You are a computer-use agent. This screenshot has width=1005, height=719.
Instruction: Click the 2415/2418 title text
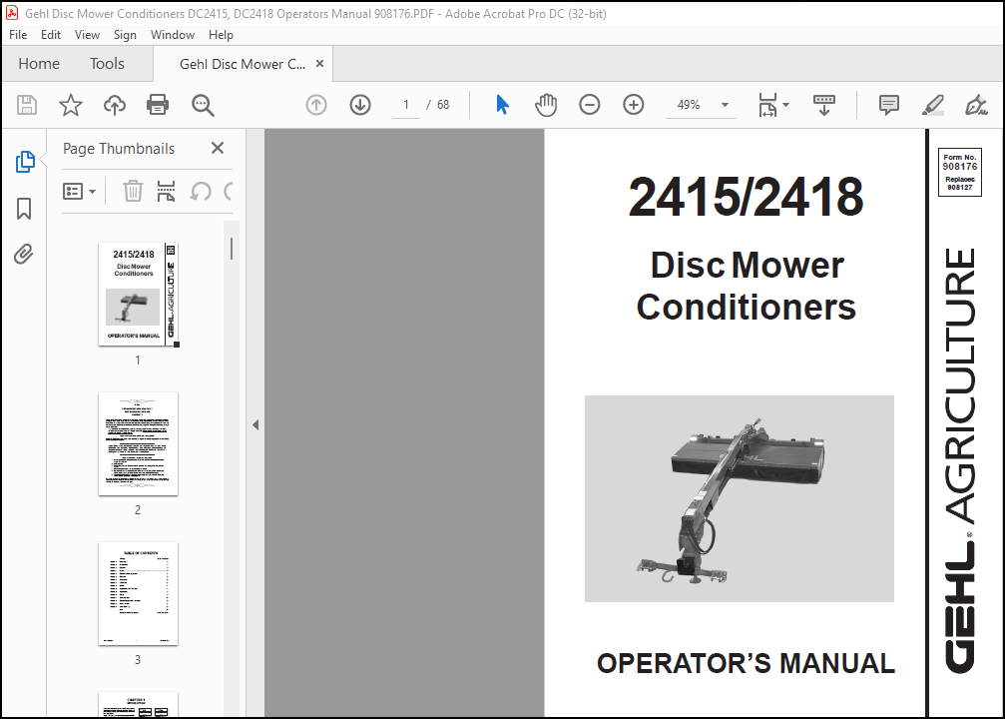[x=747, y=197]
